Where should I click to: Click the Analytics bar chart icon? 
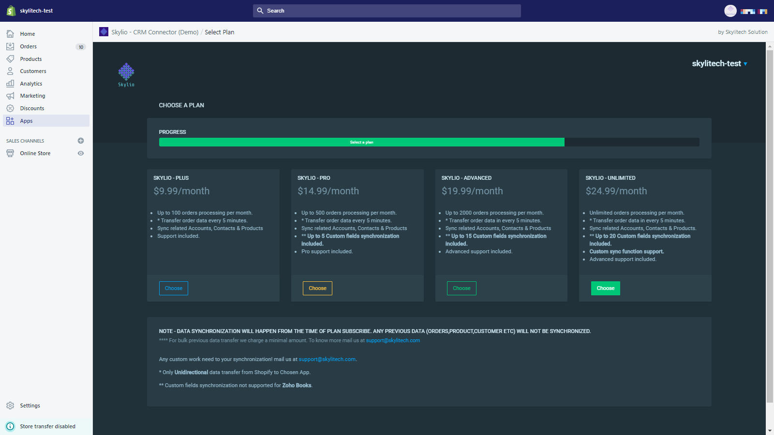tap(10, 84)
